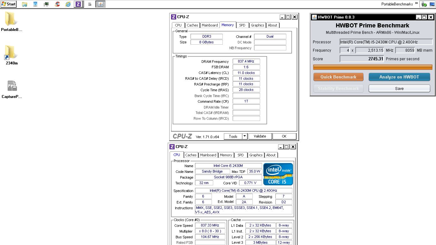
Task: Select Caches tab in lower CPU-Z window
Action: tap(191, 155)
